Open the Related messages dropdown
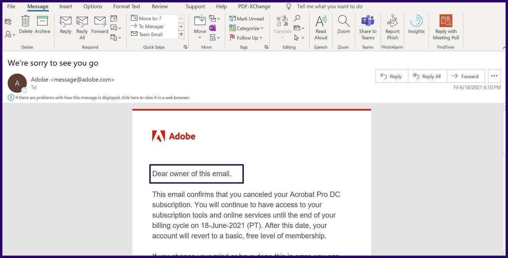This screenshot has width=508, height=258. [x=299, y=28]
